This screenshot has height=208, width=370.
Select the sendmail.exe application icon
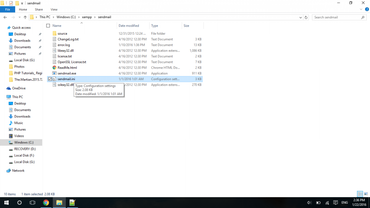[x=55, y=73]
